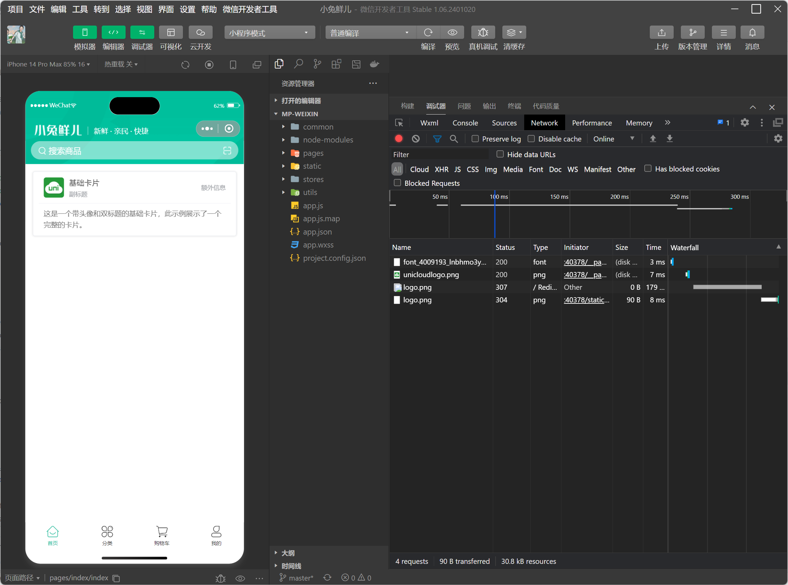Viewport: 788px width, 585px height.
Task: Open the network search magnifier
Action: 454,139
